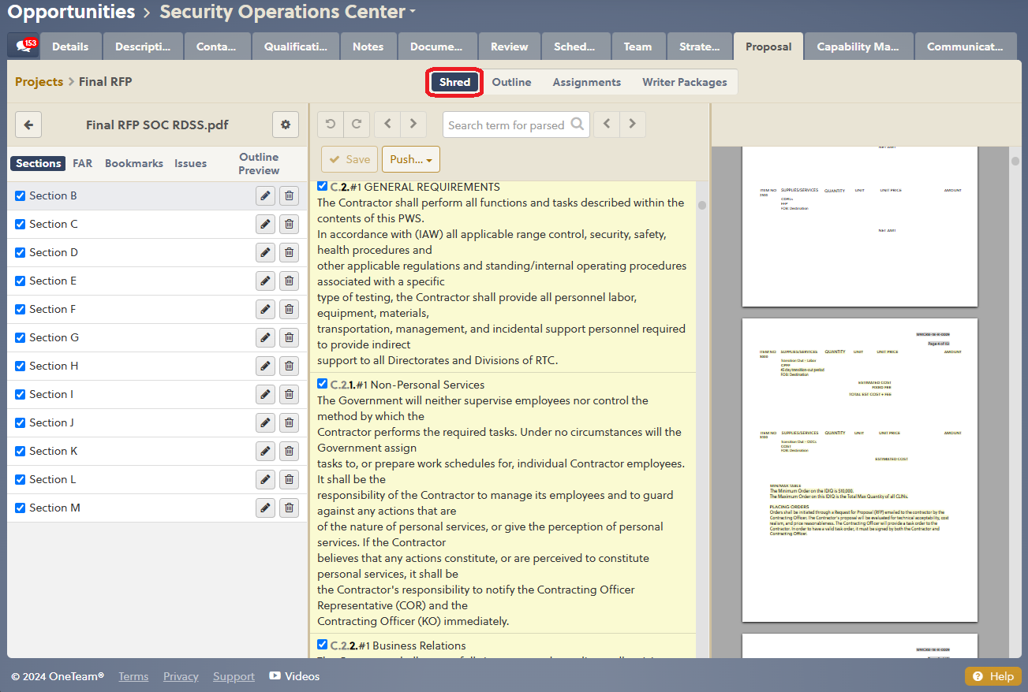Image resolution: width=1028 pixels, height=692 pixels.
Task: Open the Review tab
Action: (509, 47)
